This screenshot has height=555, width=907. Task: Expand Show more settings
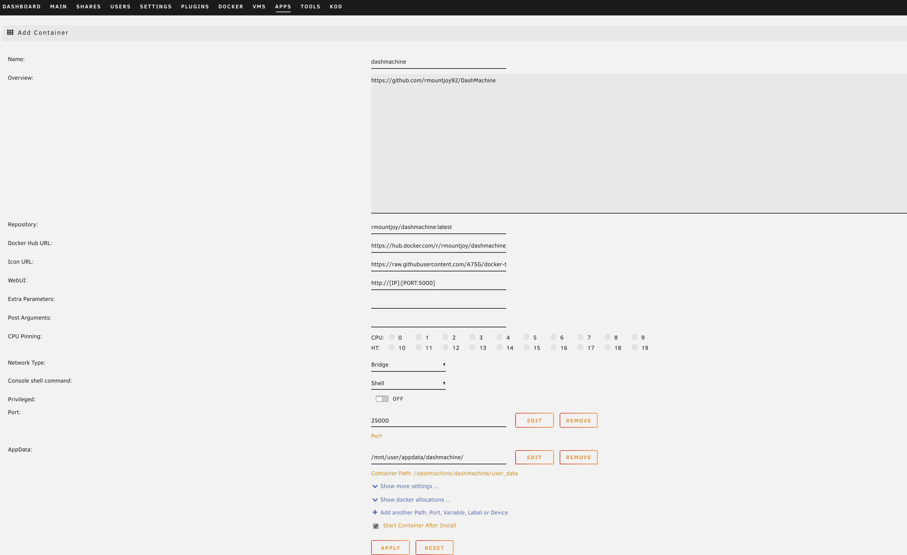(x=409, y=486)
